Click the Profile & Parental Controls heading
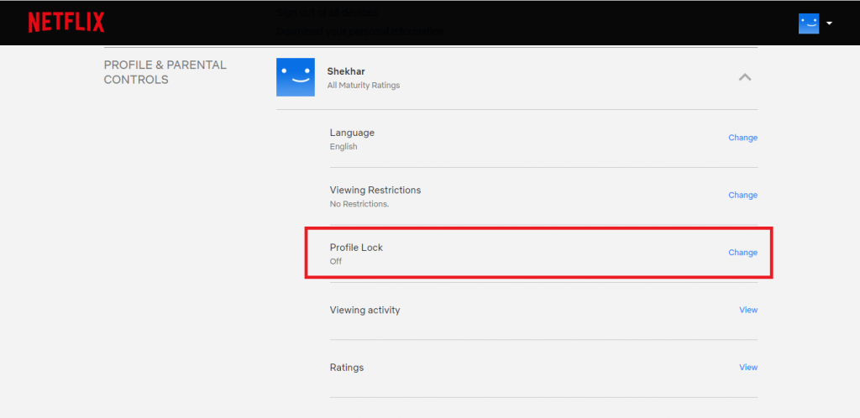This screenshot has height=418, width=860. [x=165, y=72]
